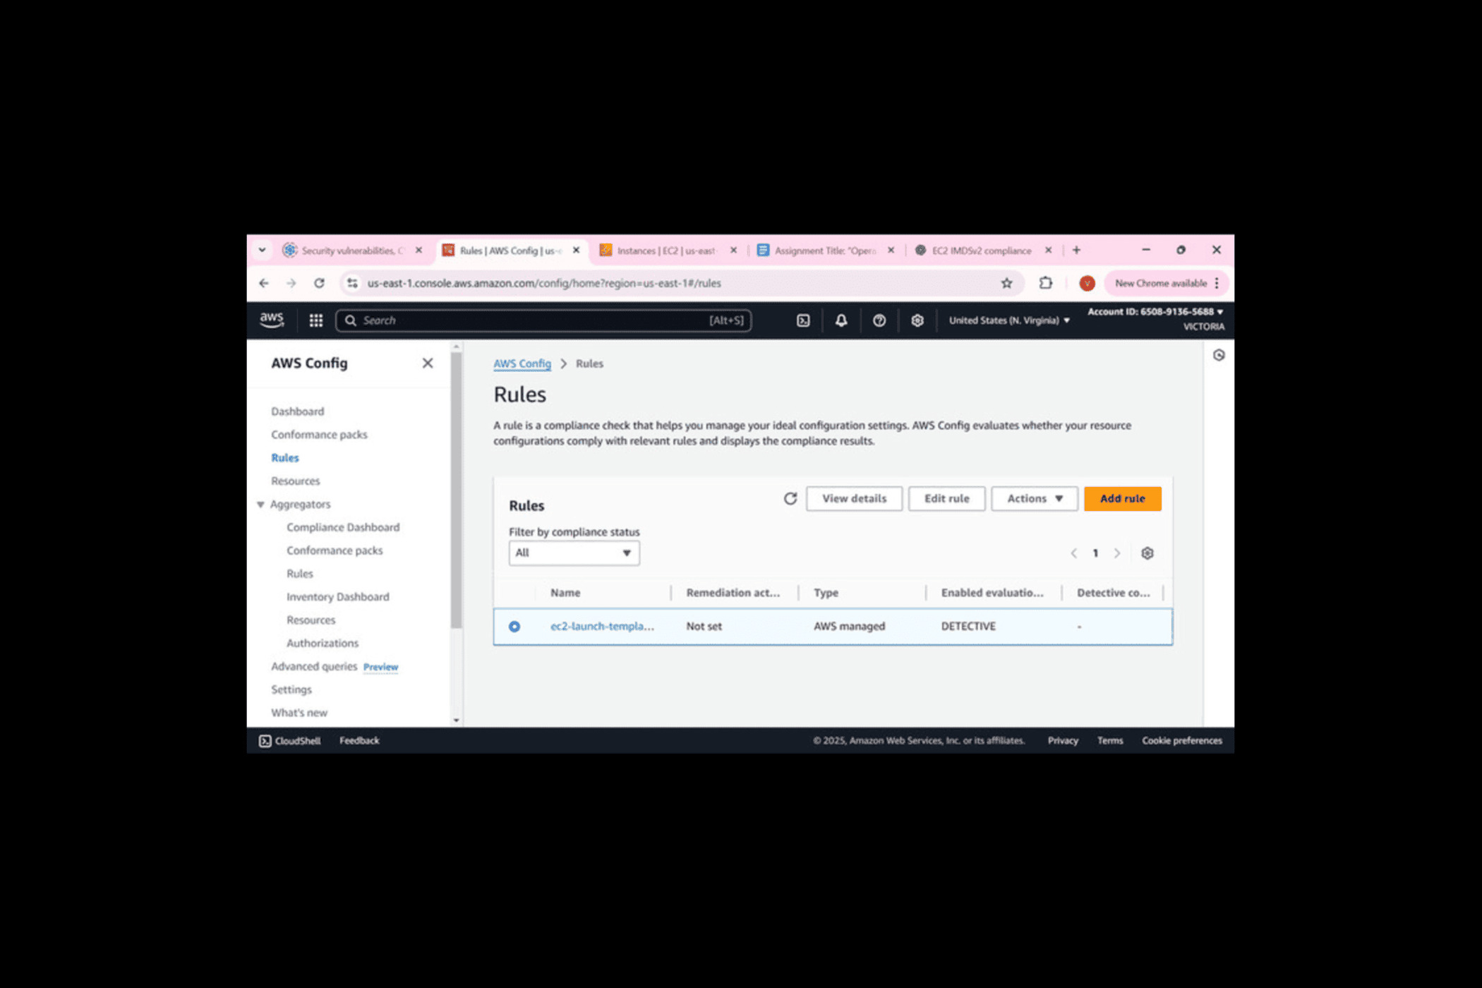Close the Security vulnerabilities tab
Screen dimensions: 1482x988
click(x=419, y=250)
